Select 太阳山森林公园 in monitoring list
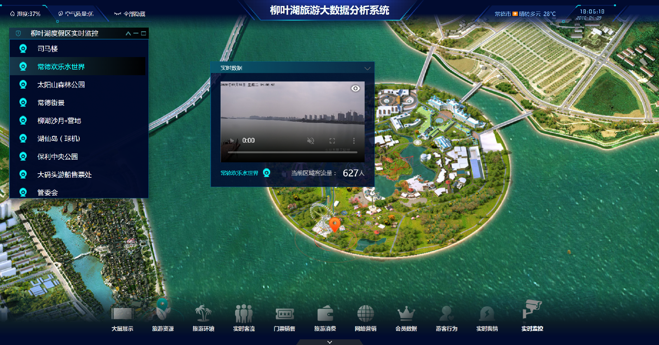 click(61, 85)
